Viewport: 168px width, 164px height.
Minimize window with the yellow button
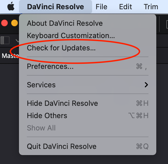tap(14, 23)
